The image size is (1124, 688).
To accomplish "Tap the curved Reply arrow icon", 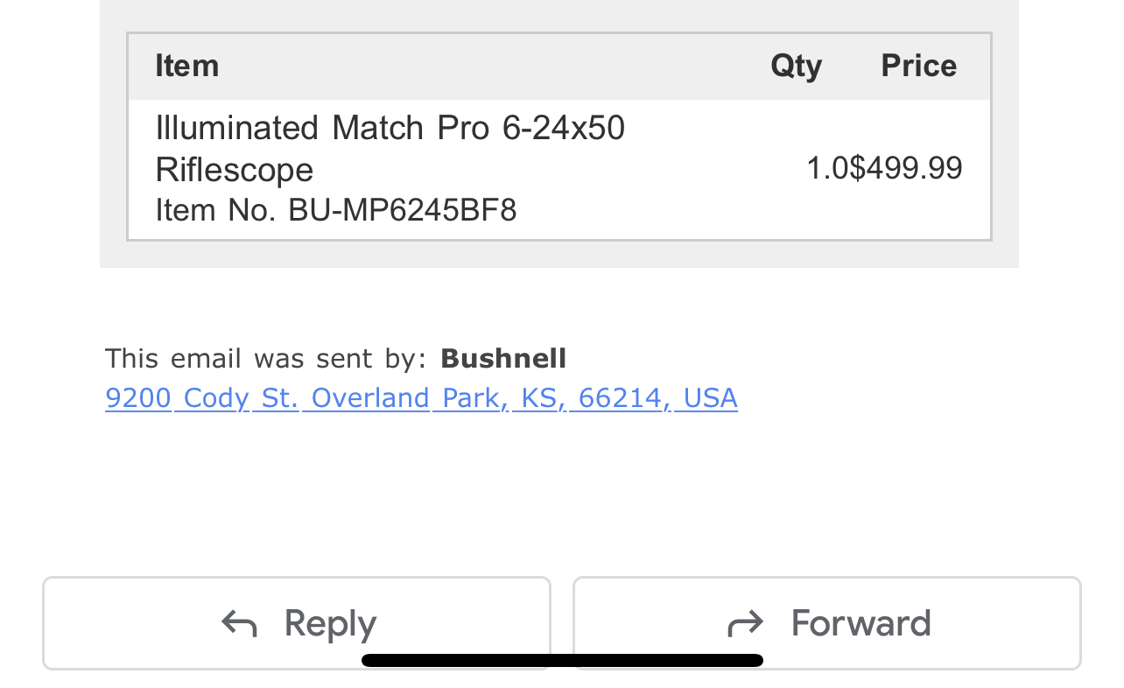I will [239, 624].
